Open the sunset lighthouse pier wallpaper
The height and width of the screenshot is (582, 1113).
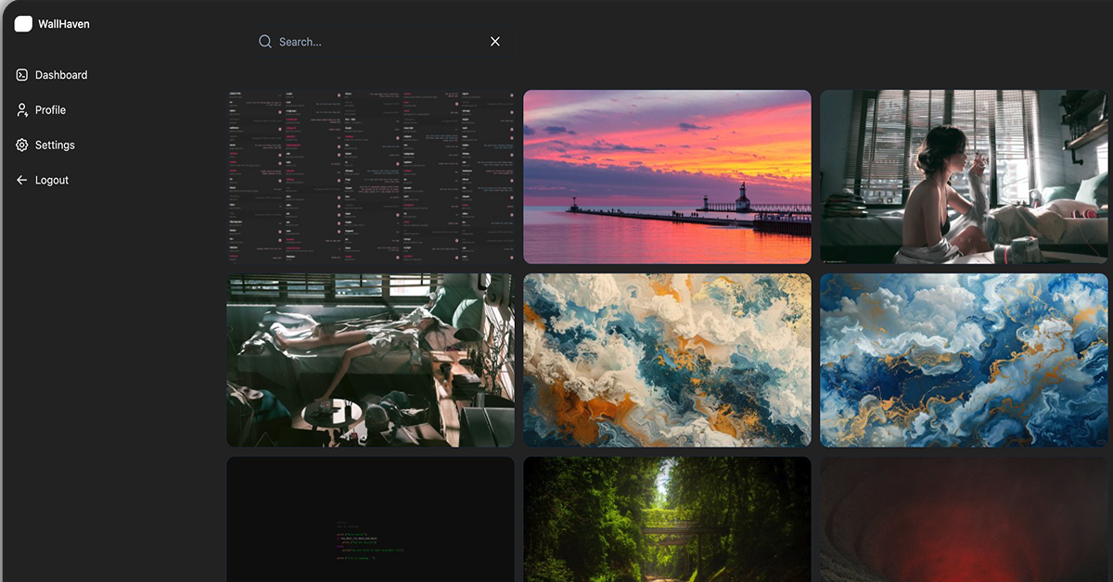pyautogui.click(x=667, y=177)
